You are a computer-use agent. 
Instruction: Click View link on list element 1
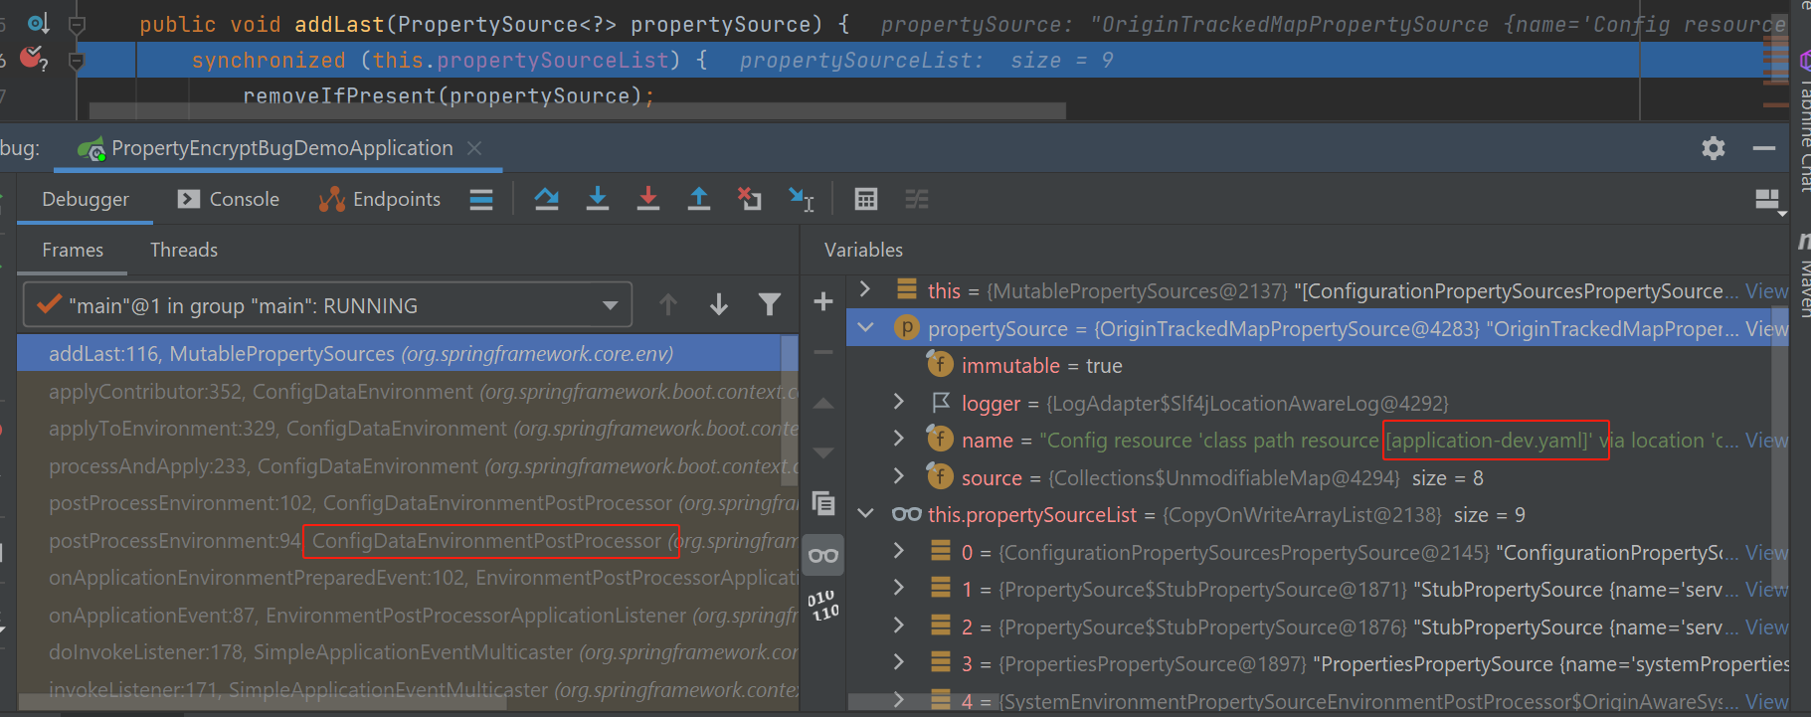point(1766,590)
